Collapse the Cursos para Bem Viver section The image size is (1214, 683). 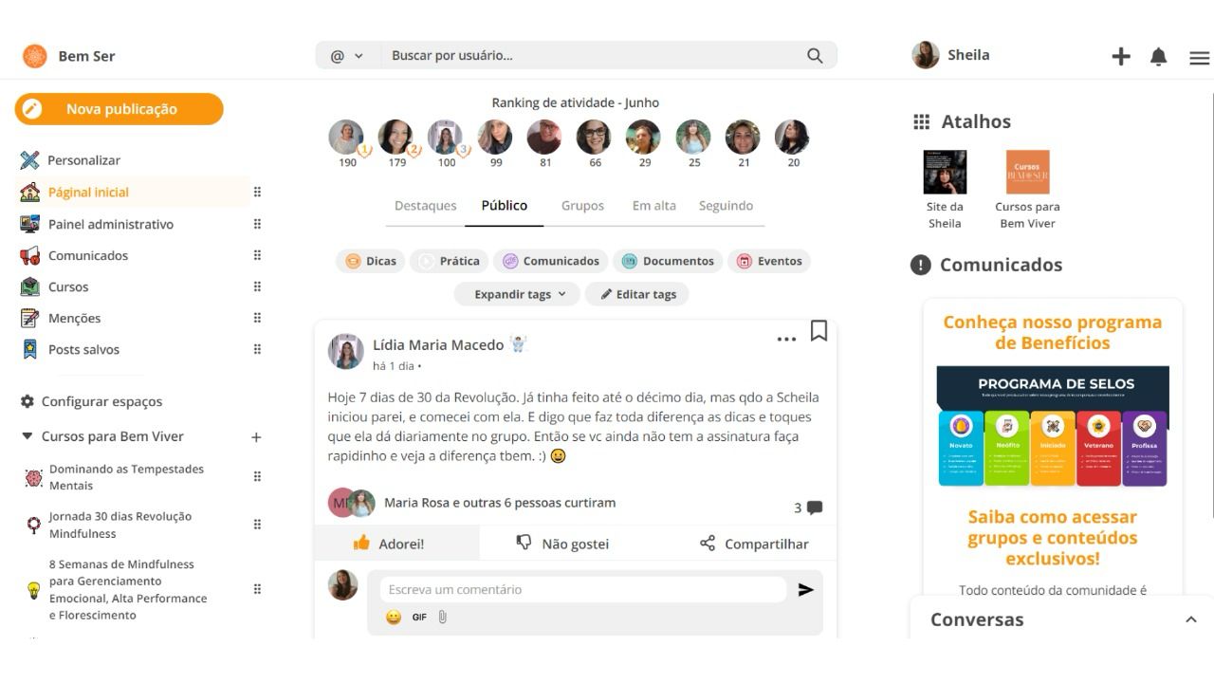coord(27,436)
